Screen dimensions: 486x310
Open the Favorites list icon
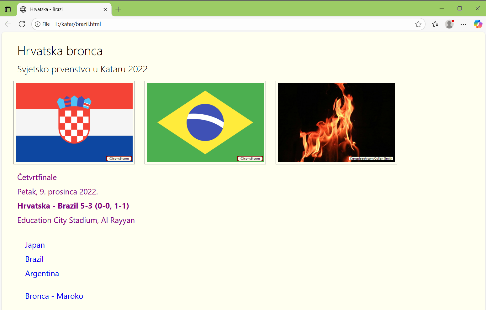coord(435,24)
